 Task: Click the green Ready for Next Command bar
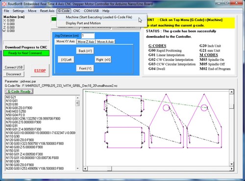click(26, 53)
